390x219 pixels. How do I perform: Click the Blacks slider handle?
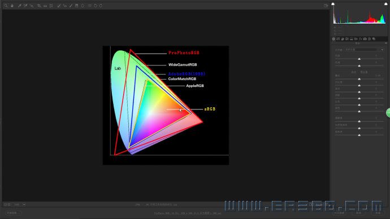pos(359,112)
